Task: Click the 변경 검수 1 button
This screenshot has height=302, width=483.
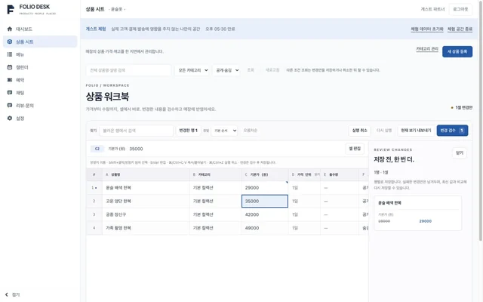Action: [452, 131]
